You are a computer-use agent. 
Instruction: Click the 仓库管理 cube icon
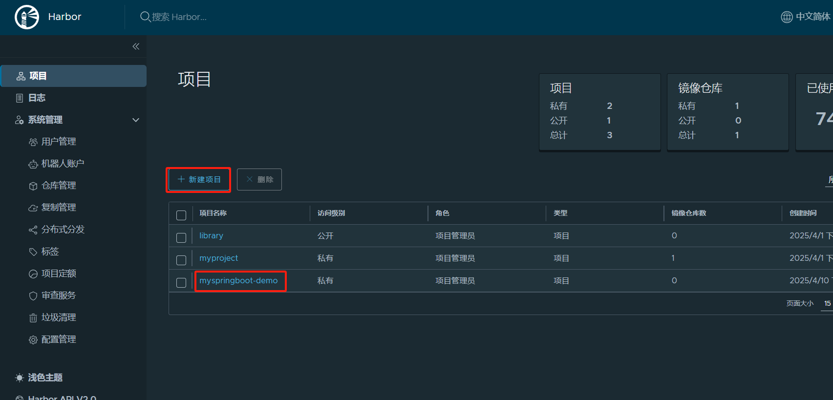coord(33,186)
